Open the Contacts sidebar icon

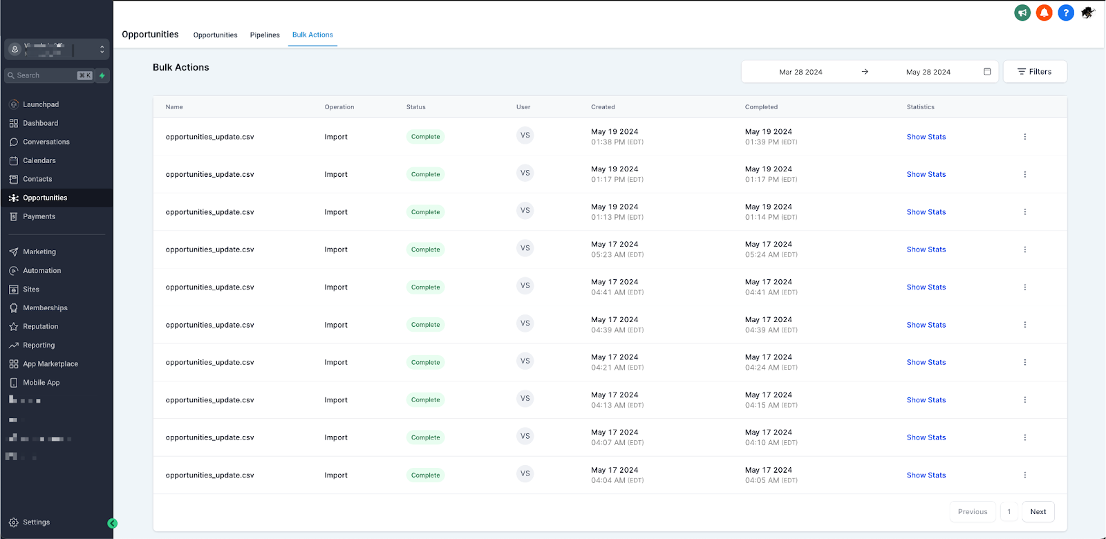pyautogui.click(x=14, y=179)
